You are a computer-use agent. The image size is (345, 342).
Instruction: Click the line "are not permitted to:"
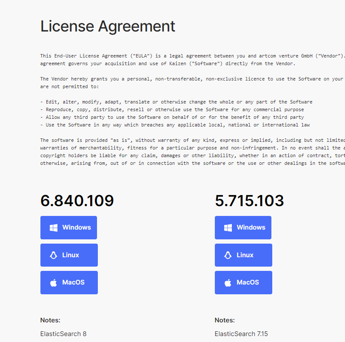69,86
